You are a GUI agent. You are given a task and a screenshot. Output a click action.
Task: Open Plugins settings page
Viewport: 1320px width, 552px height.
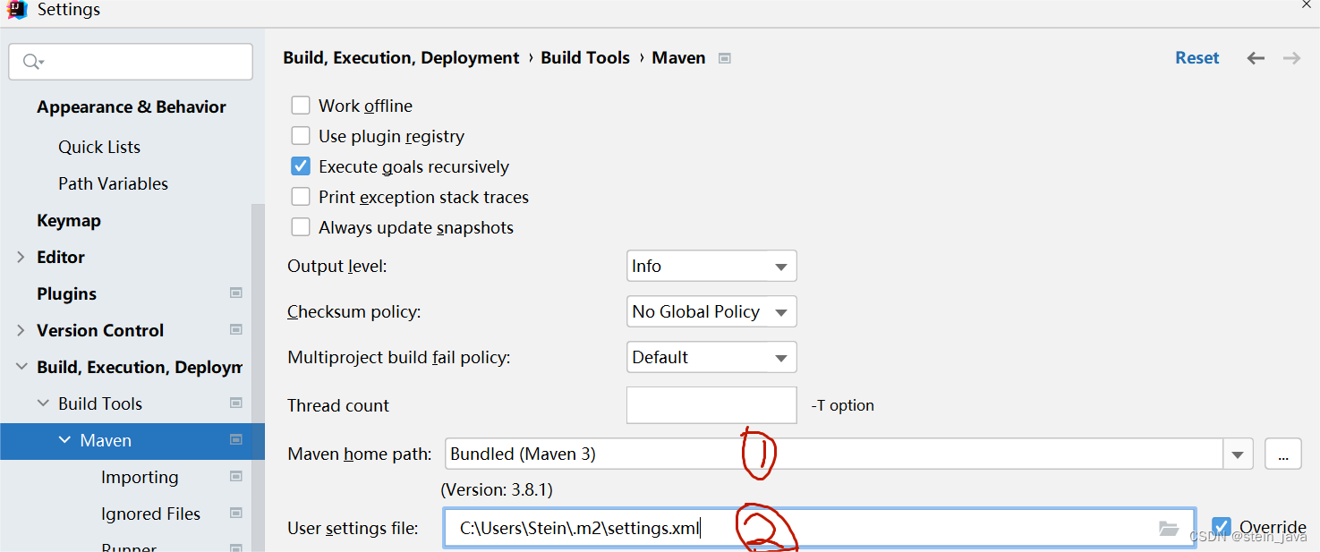(66, 293)
